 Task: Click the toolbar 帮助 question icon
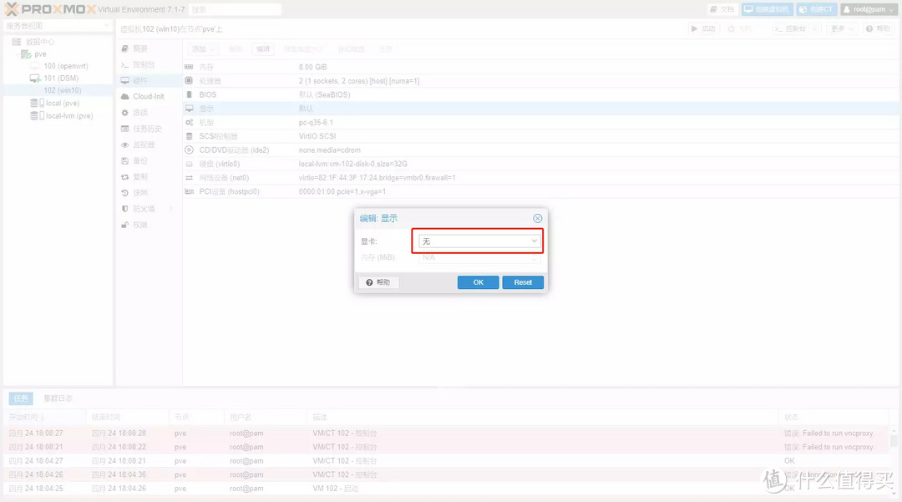click(869, 28)
